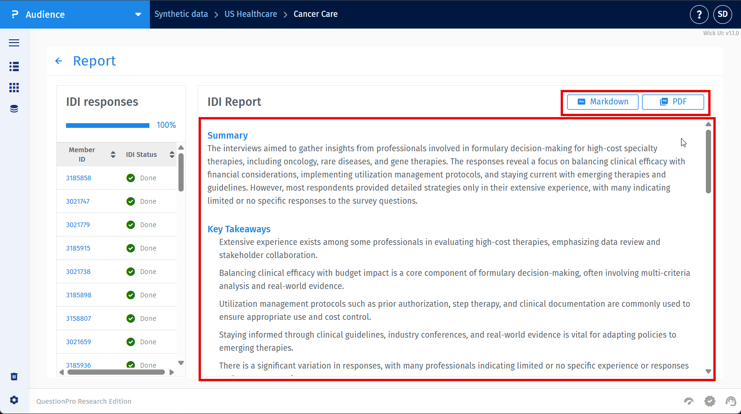This screenshot has width=741, height=414.
Task: Open member 3185858 response
Action: 79,178
